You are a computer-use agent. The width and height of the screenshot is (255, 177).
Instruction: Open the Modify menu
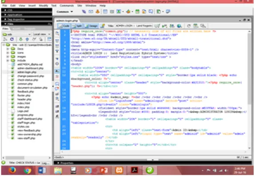[x=44, y=5]
